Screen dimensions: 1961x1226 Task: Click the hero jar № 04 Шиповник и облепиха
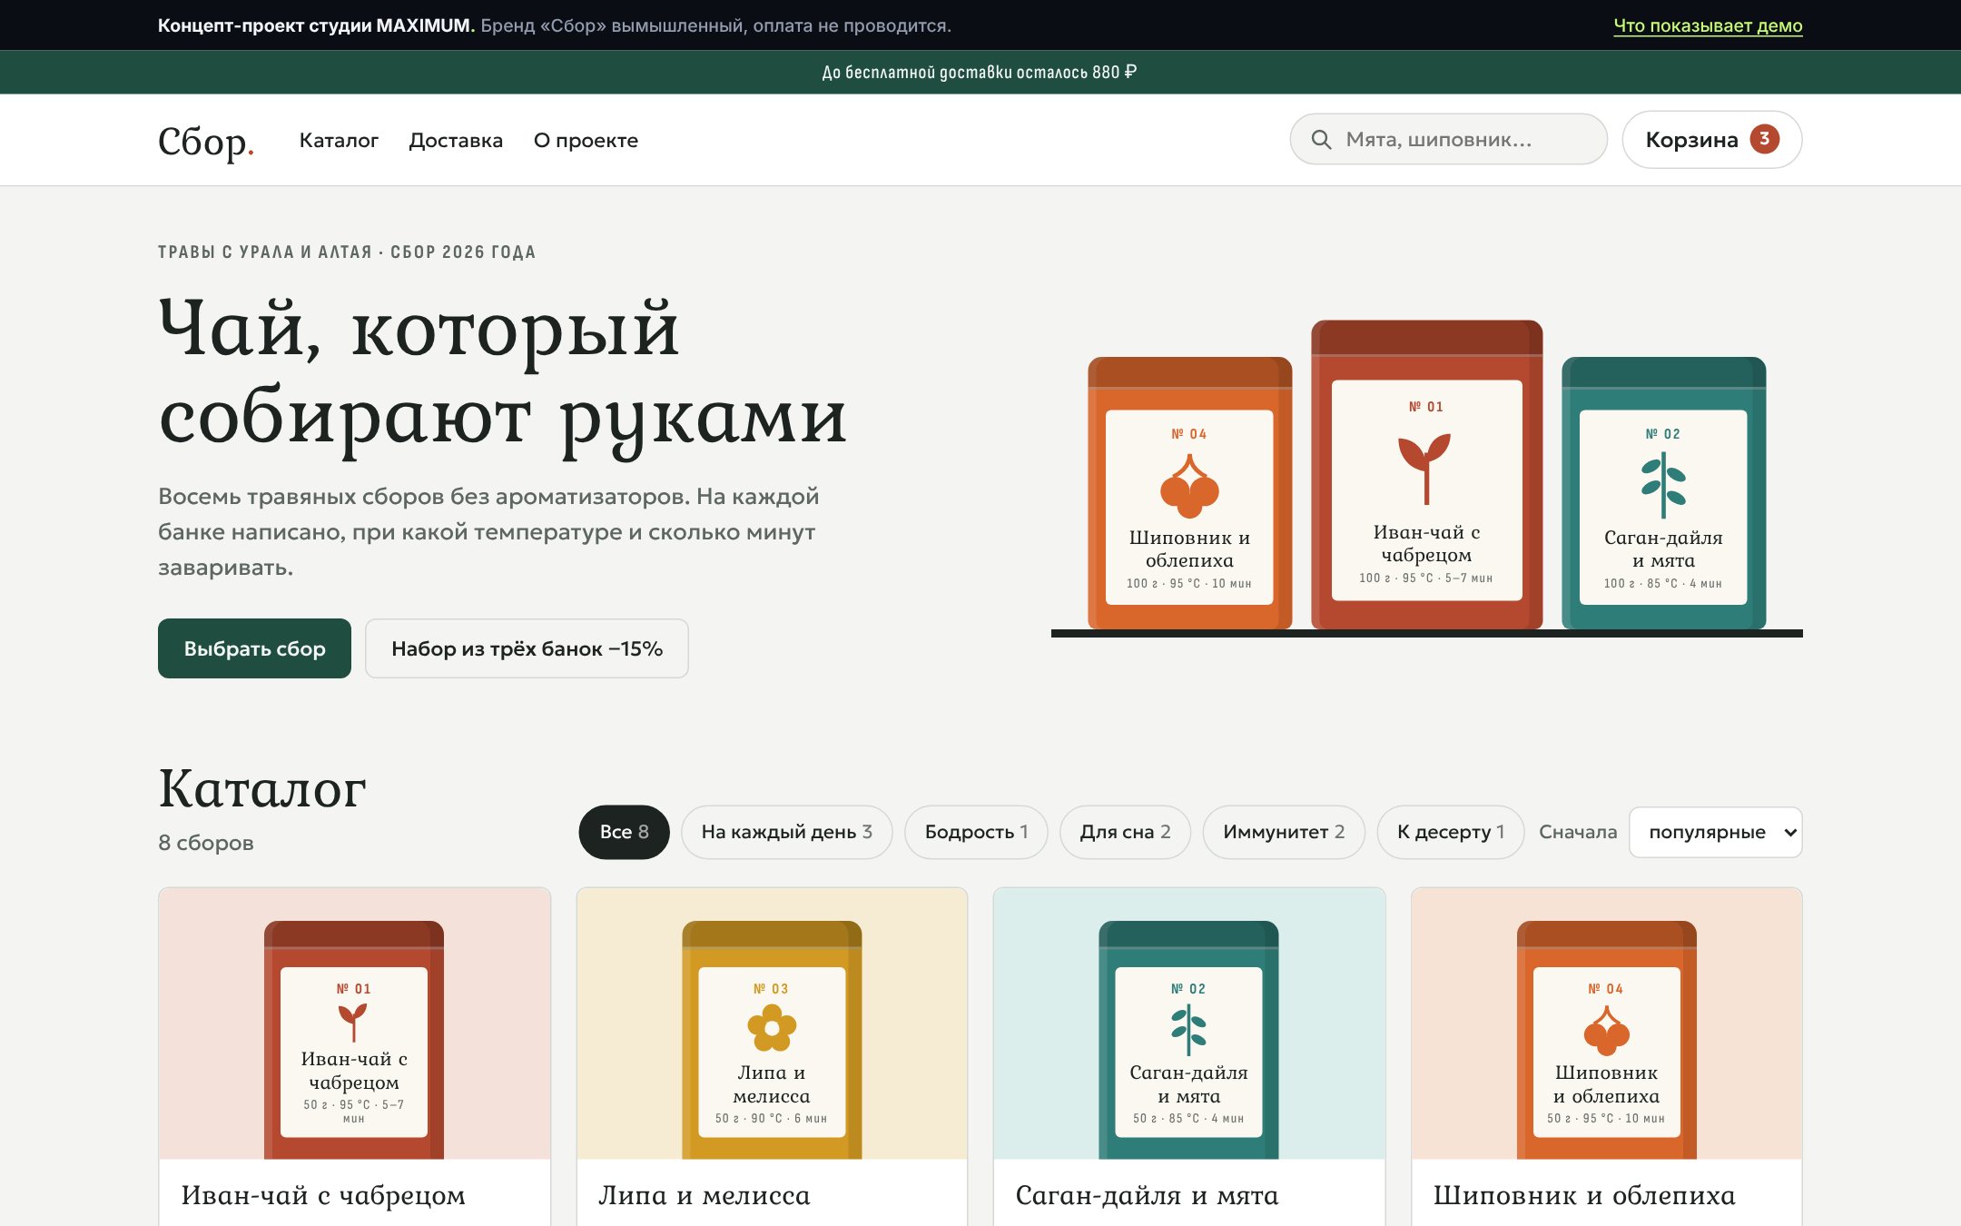coord(1189,493)
